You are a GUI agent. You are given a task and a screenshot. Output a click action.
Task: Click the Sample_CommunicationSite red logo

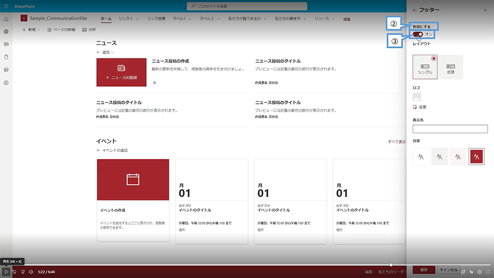pyautogui.click(x=24, y=18)
